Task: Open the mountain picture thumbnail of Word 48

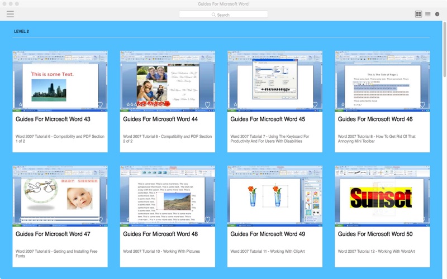Action: tap(167, 196)
